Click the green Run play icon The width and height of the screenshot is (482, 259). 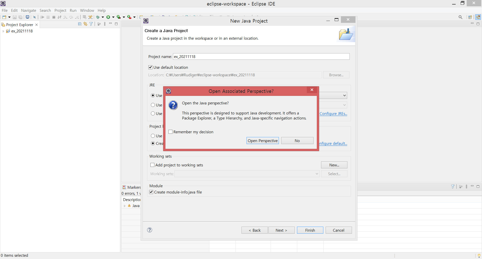(108, 17)
